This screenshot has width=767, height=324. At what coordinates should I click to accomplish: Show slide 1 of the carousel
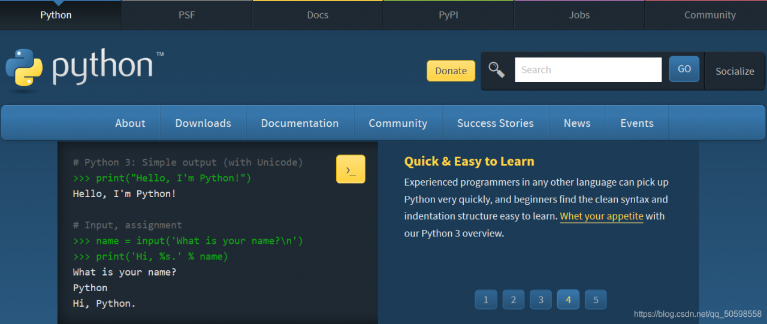pyautogui.click(x=486, y=299)
